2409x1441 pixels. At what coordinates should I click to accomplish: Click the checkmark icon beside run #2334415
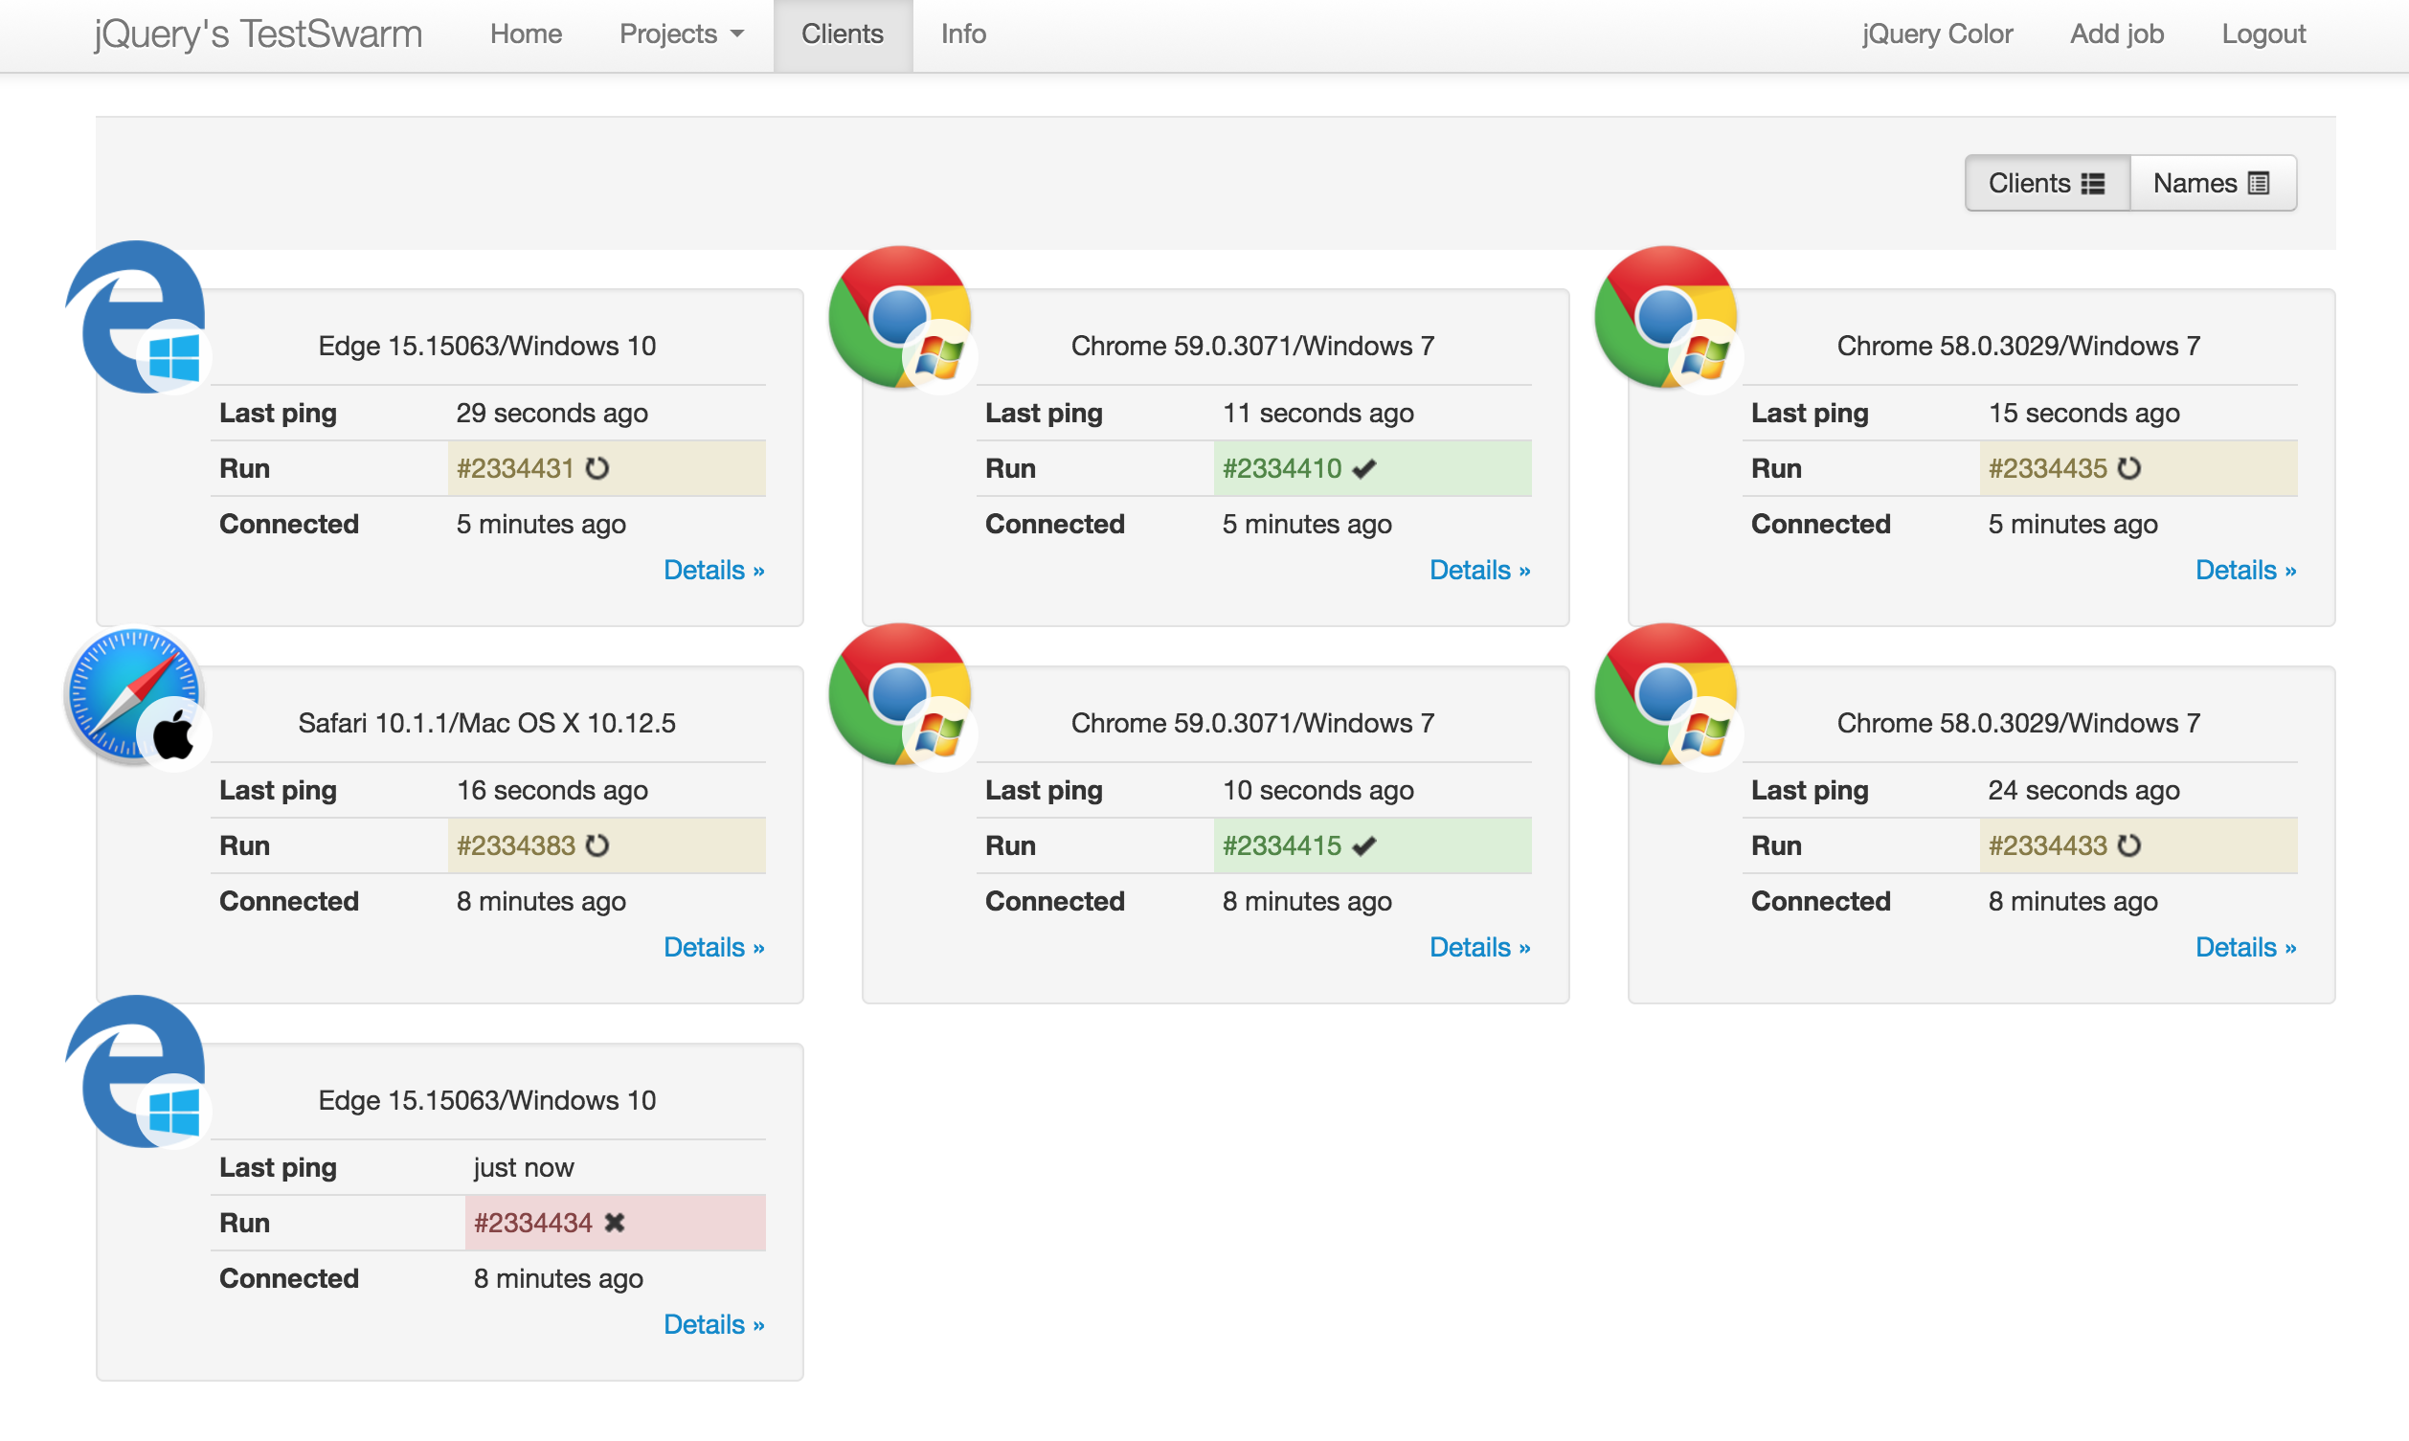click(1364, 845)
